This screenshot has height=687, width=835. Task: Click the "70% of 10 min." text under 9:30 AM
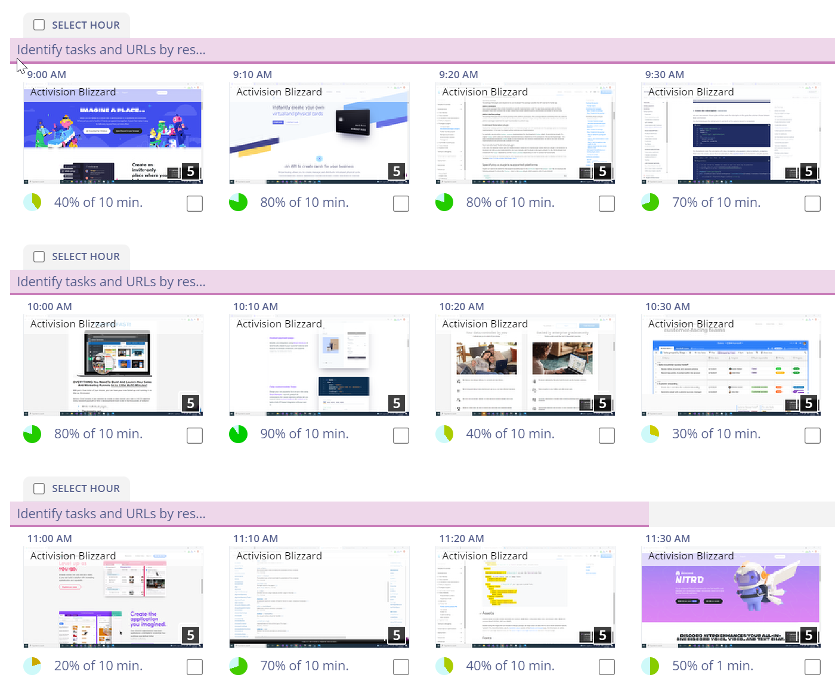[x=716, y=203]
